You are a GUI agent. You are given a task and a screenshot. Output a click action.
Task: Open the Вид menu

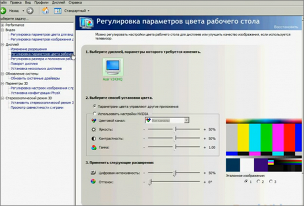(x=28, y=3)
